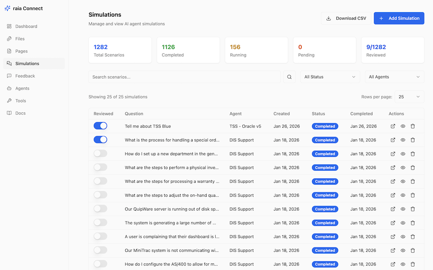433x270 pixels.
Task: Open the external link icon for TSS Blue simulation
Action: (x=393, y=126)
